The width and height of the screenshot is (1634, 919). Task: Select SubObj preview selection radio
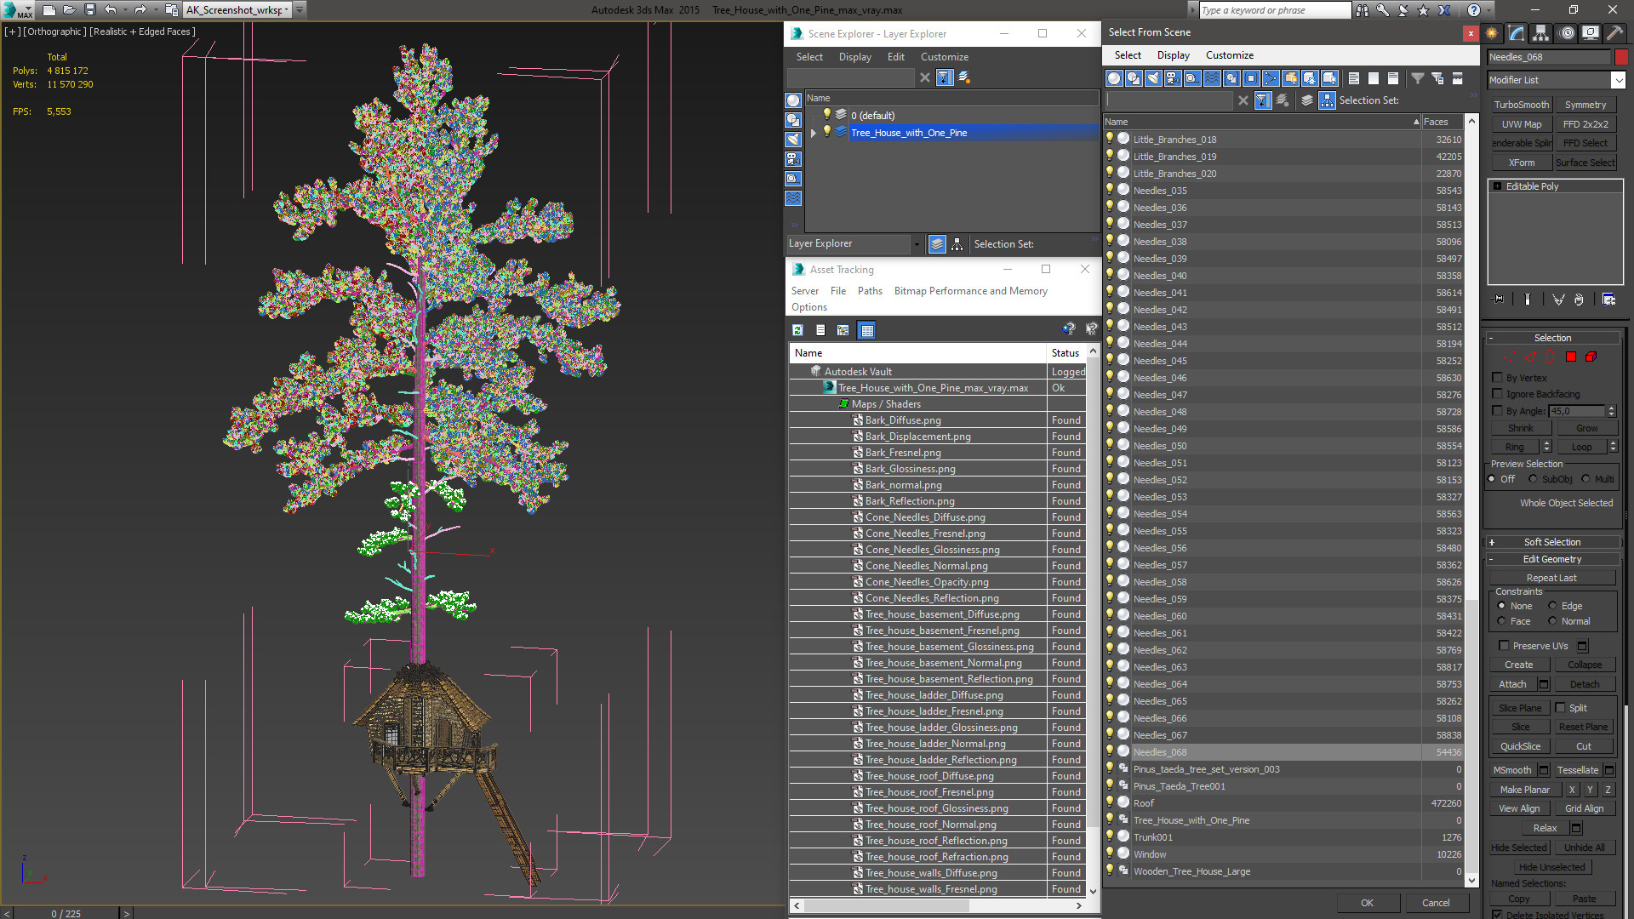tap(1534, 479)
